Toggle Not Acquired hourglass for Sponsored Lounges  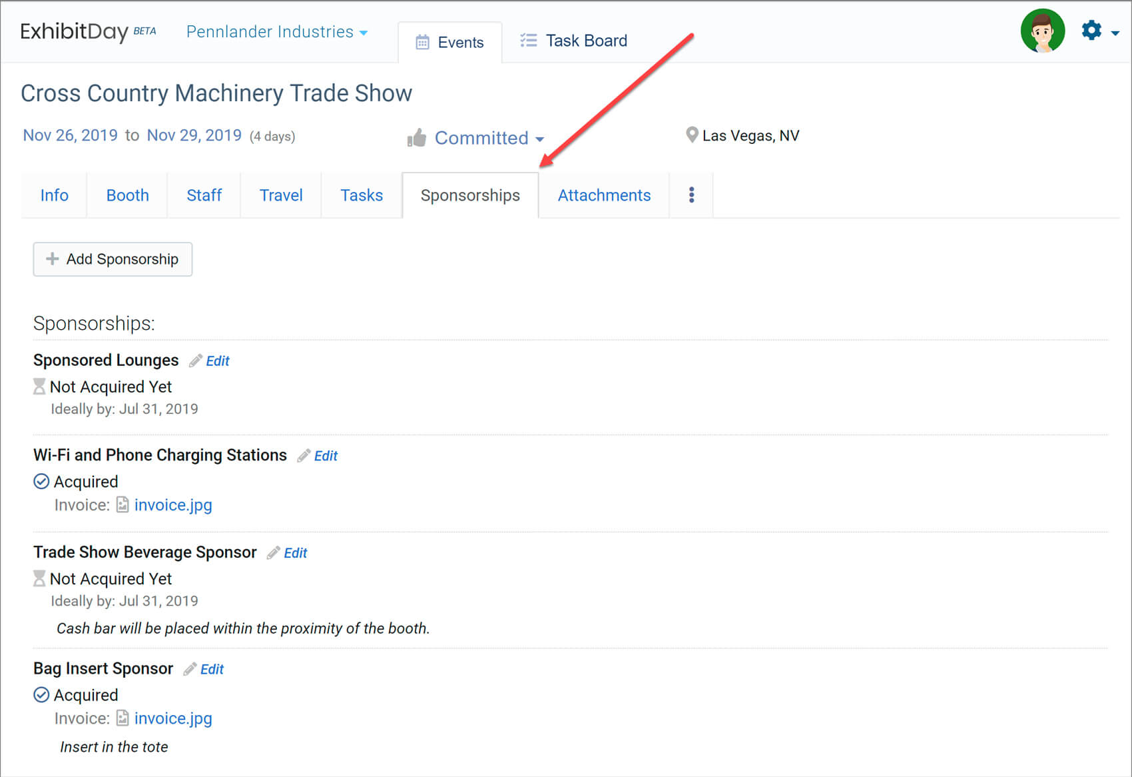(x=40, y=387)
